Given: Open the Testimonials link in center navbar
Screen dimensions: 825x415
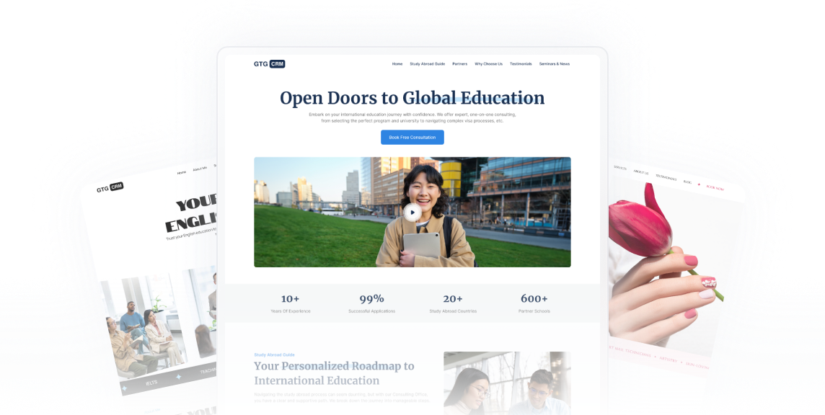Looking at the screenshot, I should (521, 63).
